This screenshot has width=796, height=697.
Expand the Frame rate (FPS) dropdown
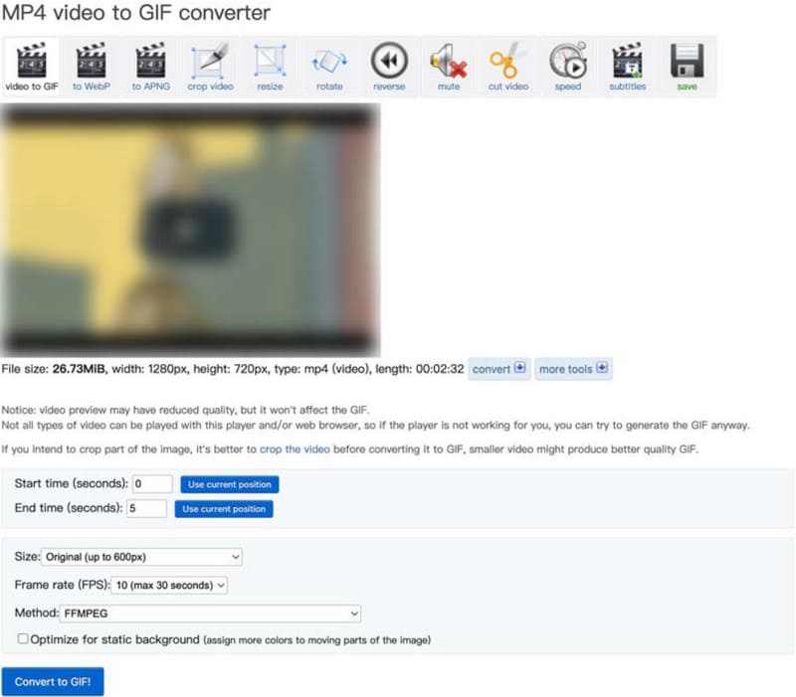(169, 586)
